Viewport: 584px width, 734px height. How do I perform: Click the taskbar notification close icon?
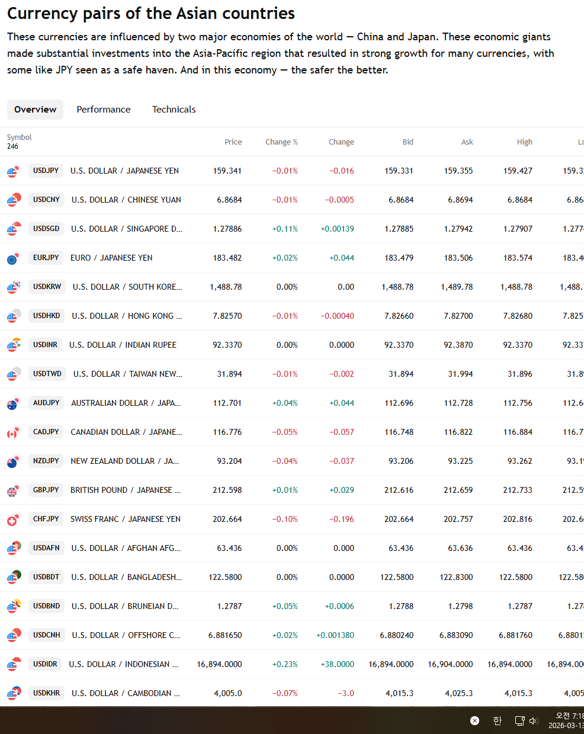[x=474, y=720]
